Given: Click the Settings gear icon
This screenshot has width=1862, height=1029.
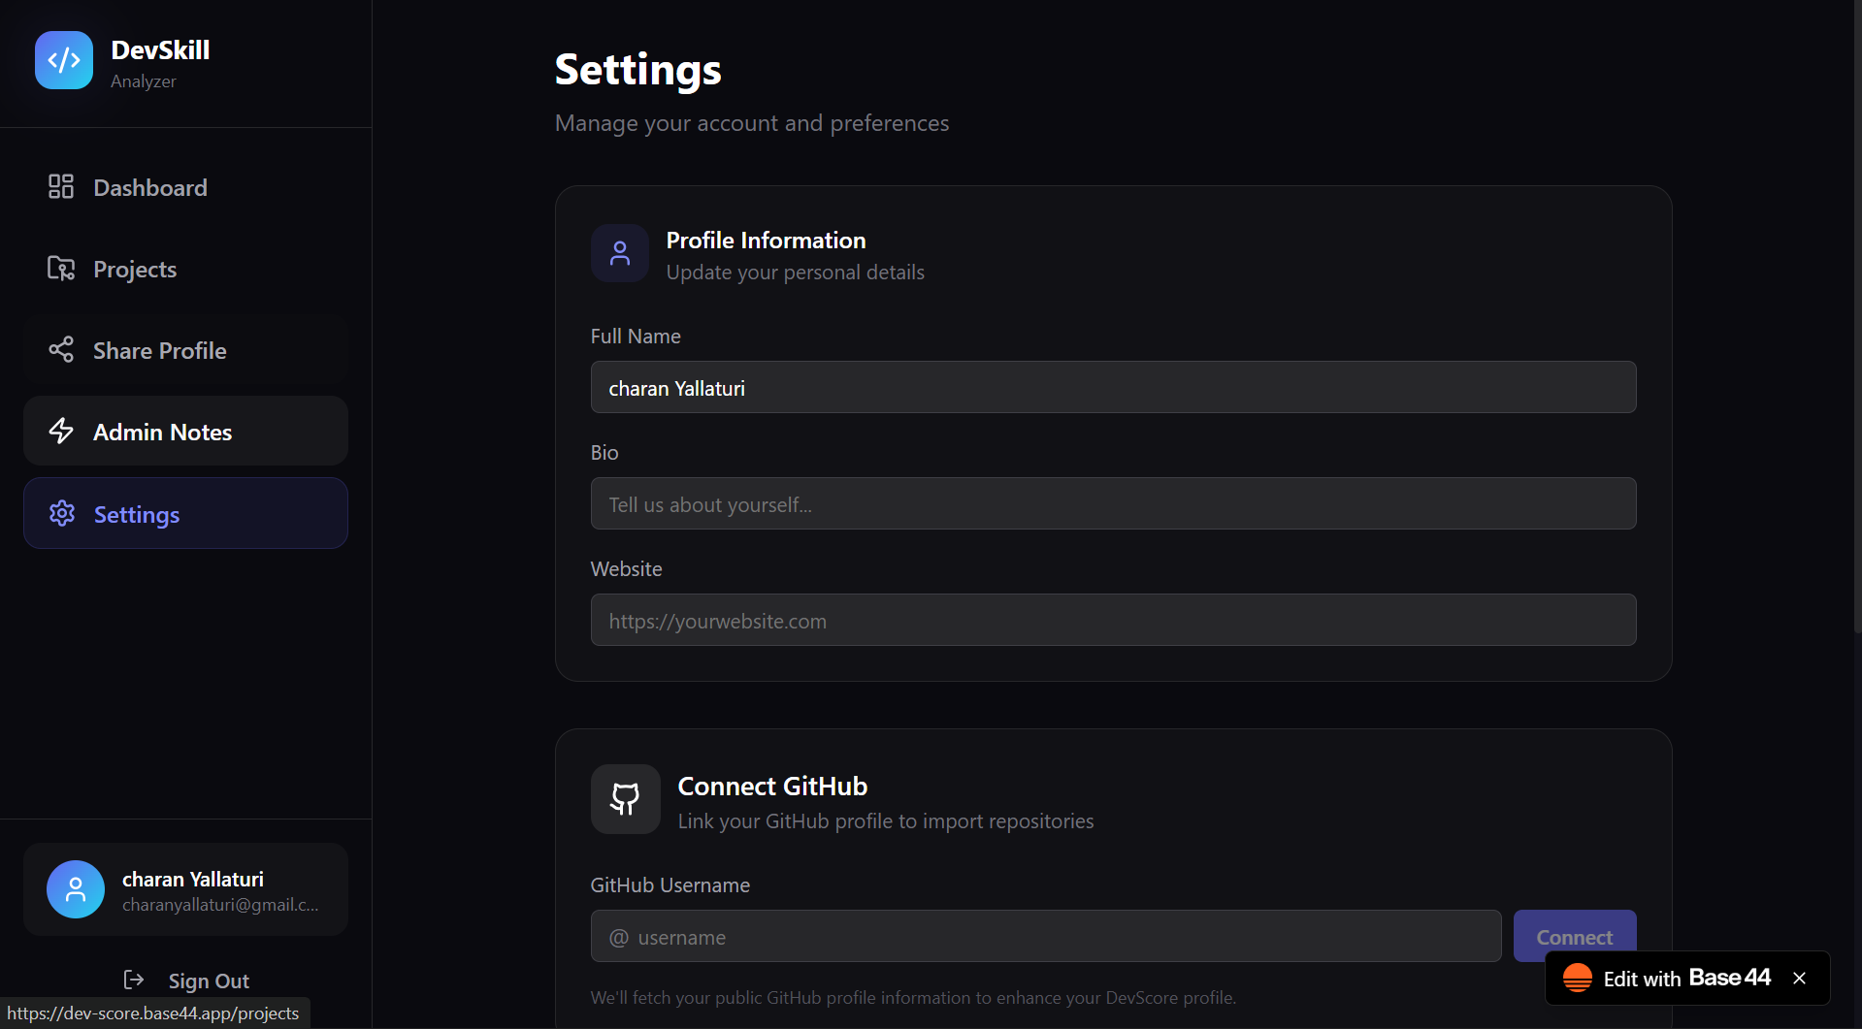Looking at the screenshot, I should point(62,513).
